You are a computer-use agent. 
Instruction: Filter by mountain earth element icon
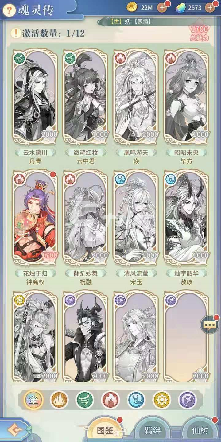pyautogui.click(x=59, y=400)
